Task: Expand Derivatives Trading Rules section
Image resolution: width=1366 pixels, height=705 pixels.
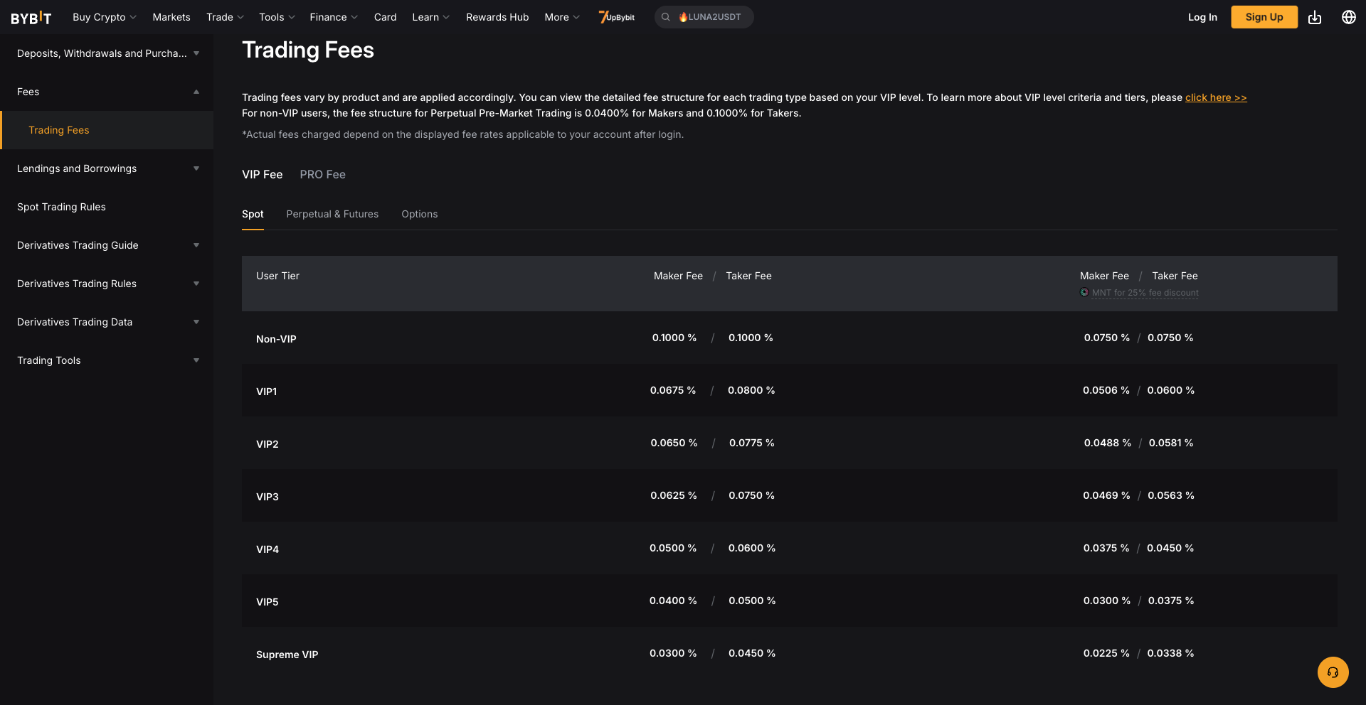Action: pyautogui.click(x=107, y=284)
